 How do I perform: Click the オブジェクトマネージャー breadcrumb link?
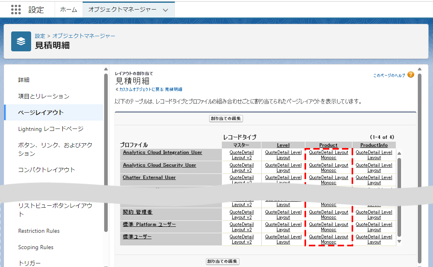[x=84, y=36]
